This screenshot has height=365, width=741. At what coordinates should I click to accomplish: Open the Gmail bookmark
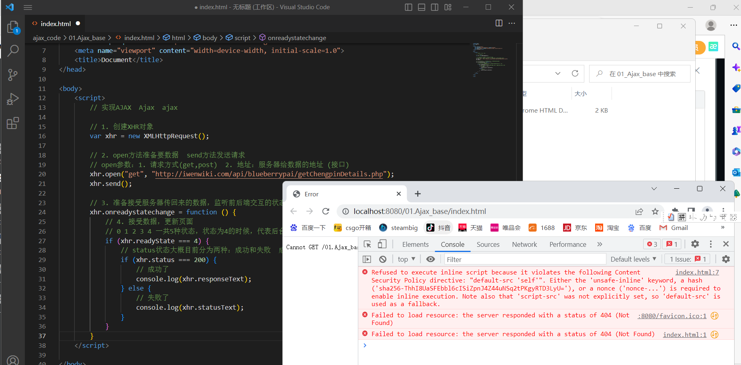[674, 228]
